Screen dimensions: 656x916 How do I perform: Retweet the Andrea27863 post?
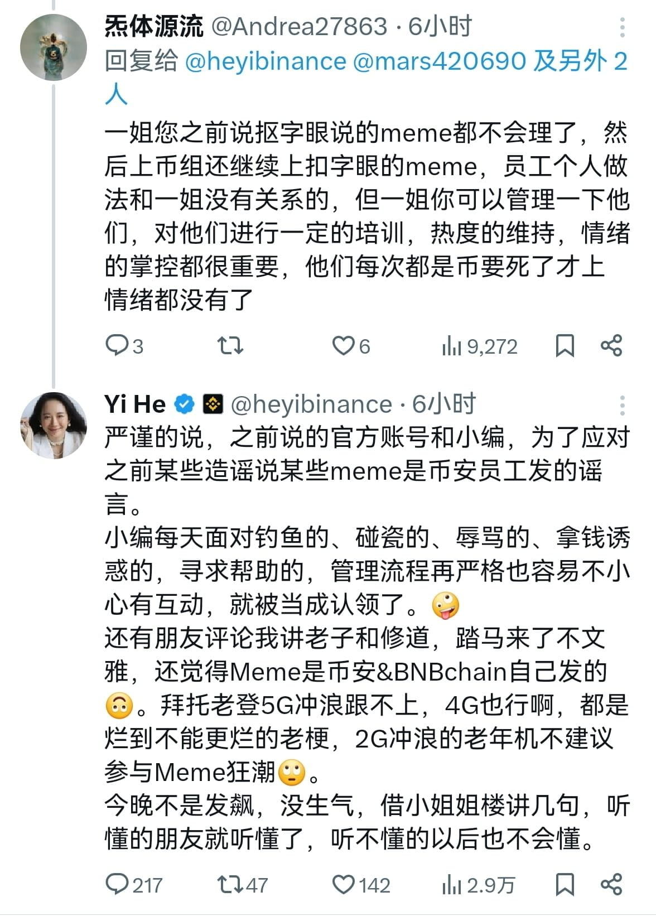(230, 346)
